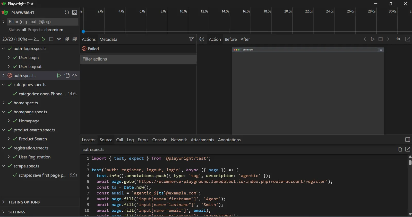The height and width of the screenshot is (217, 412).
Task: Toggle the output terminal icon
Action: click(75, 13)
